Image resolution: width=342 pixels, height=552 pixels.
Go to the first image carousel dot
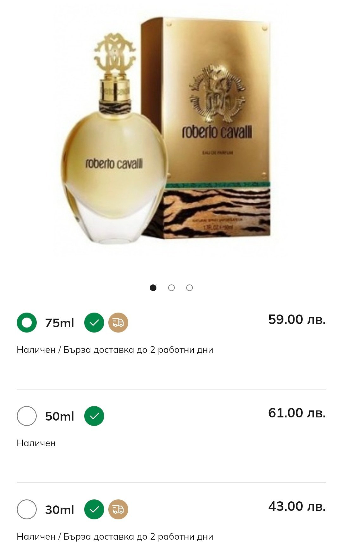coord(153,288)
